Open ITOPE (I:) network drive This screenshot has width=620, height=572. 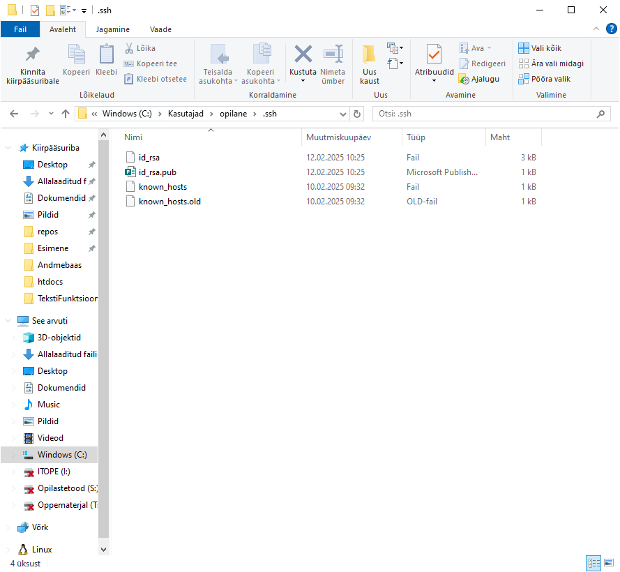tap(54, 472)
